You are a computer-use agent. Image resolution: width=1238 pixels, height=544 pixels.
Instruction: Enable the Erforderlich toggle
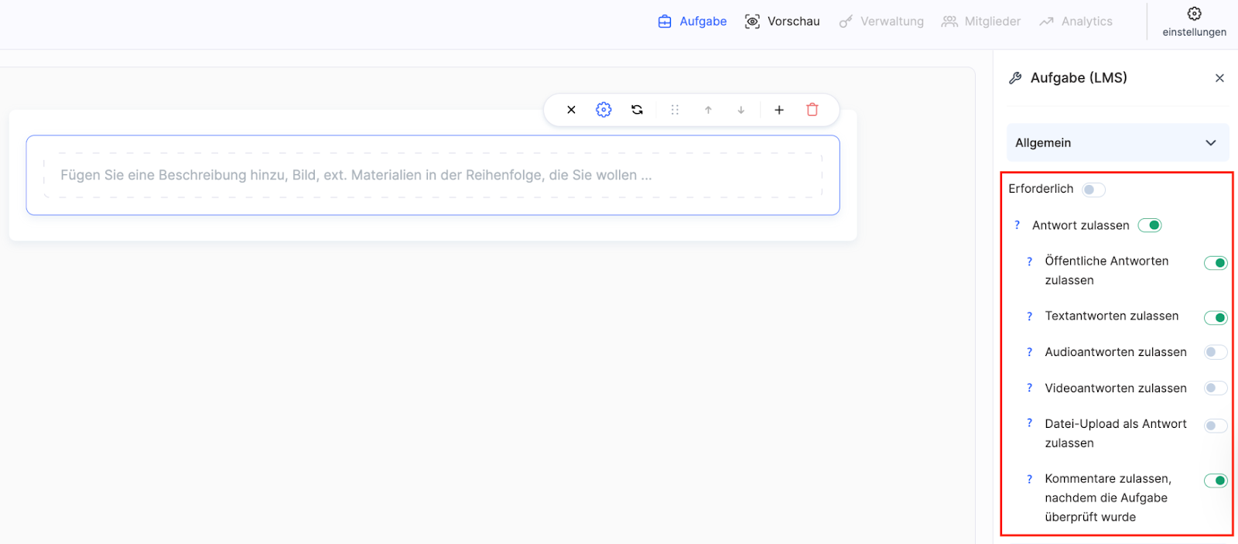coord(1093,190)
